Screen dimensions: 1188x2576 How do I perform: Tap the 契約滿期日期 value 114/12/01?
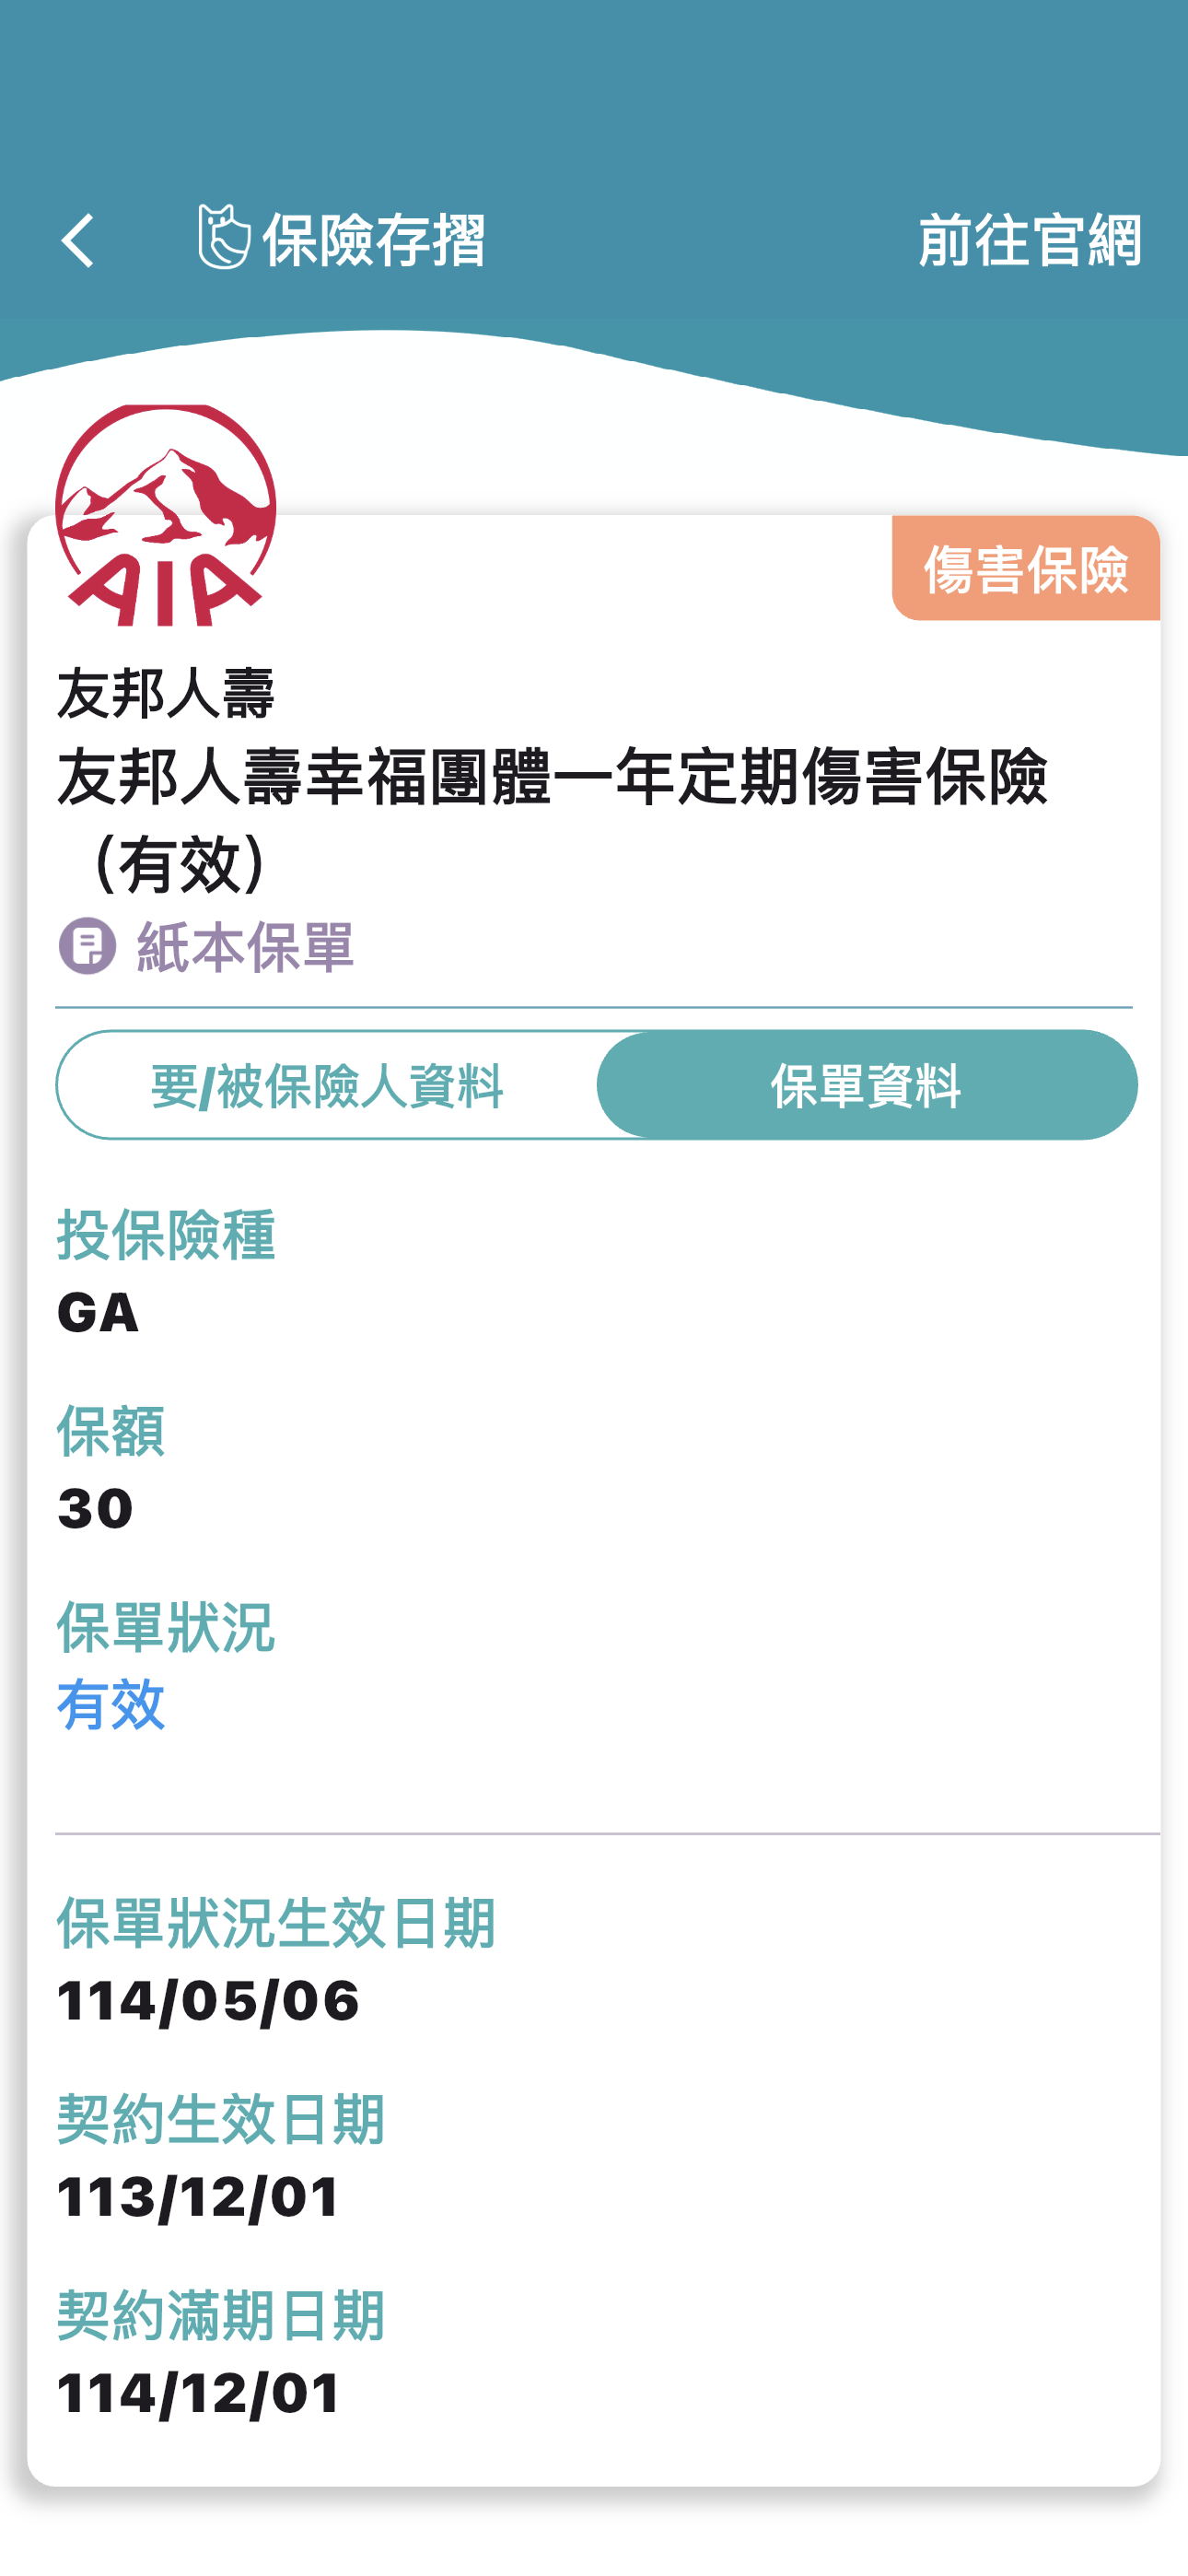click(199, 2393)
